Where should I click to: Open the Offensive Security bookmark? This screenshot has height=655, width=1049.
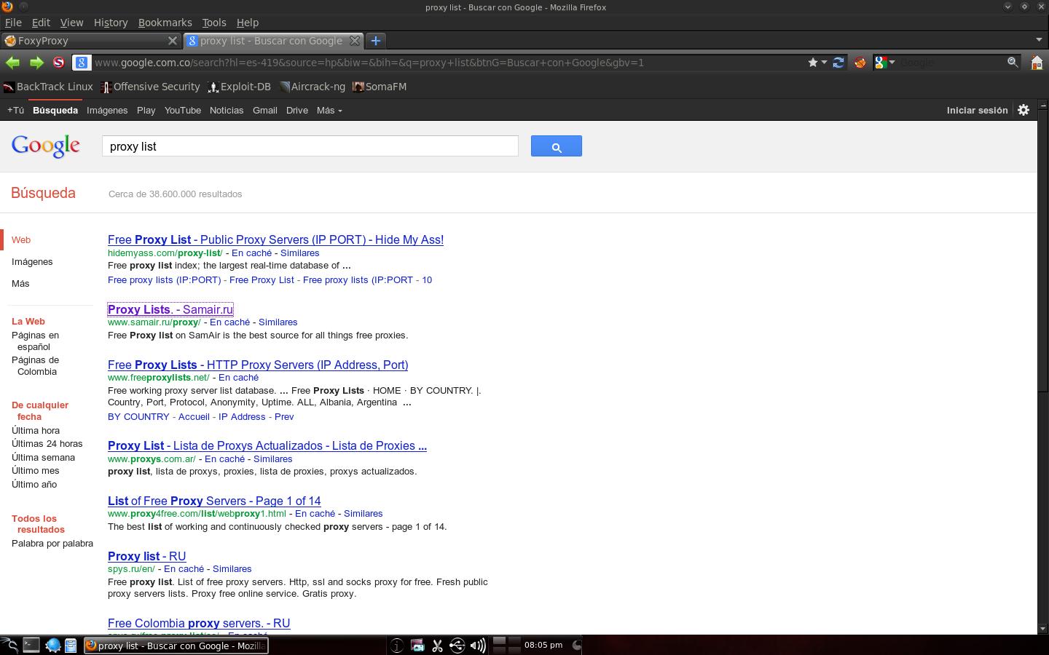click(150, 87)
